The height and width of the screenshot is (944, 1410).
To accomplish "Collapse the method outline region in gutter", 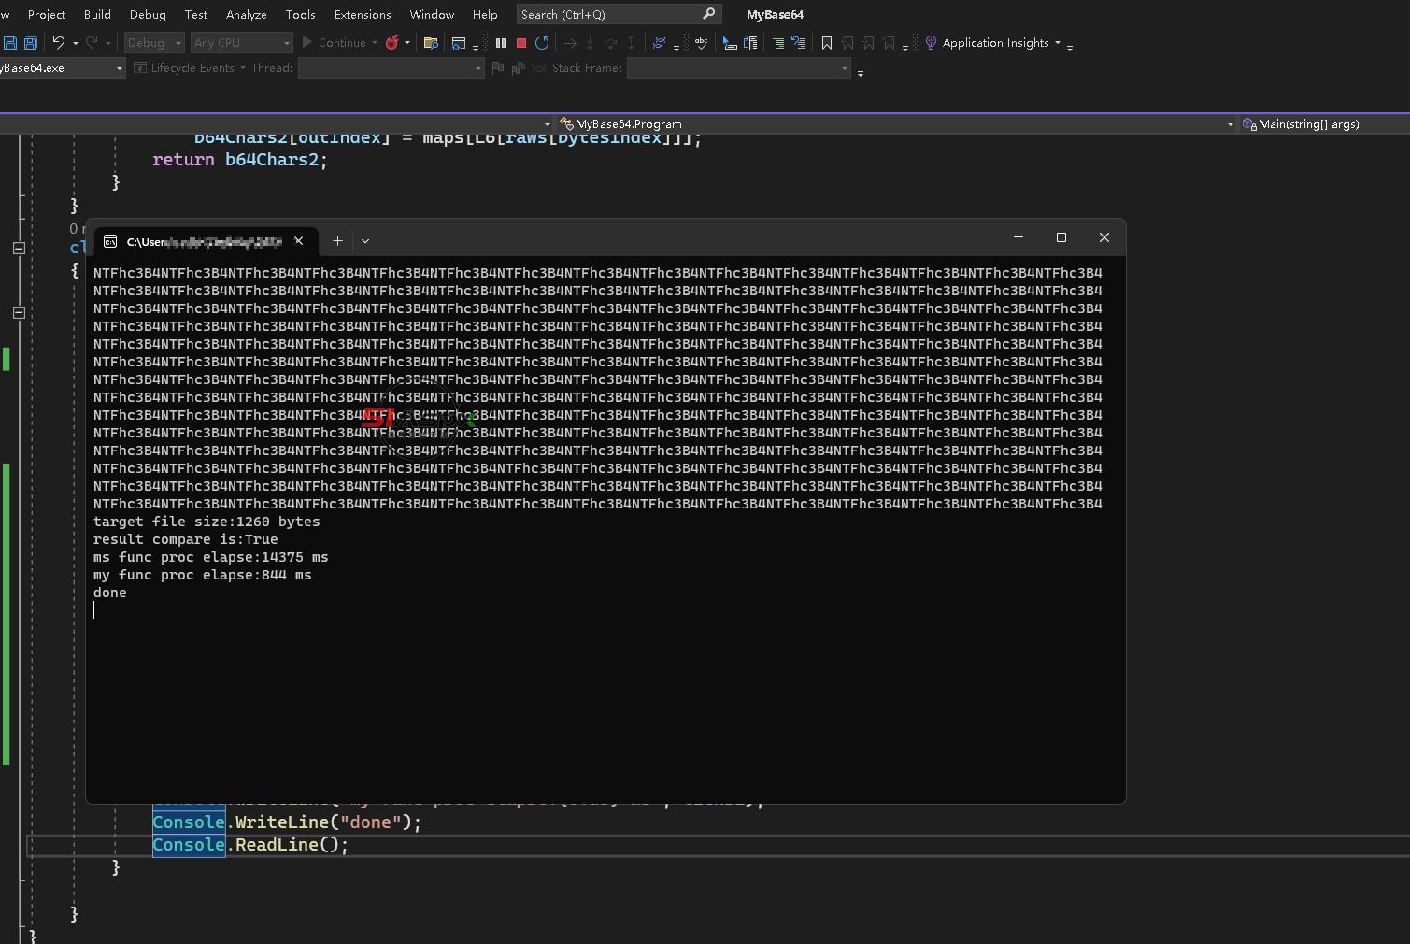I will tap(19, 312).
